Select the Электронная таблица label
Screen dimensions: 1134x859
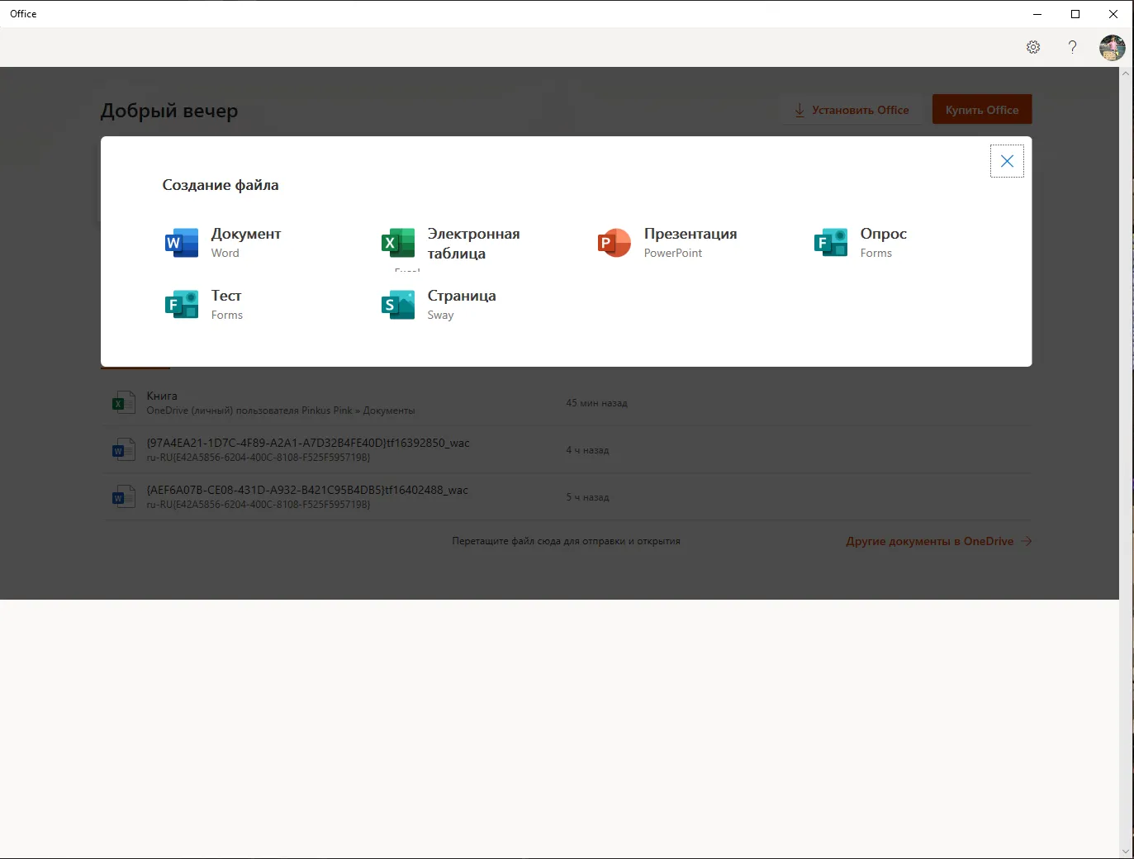(473, 244)
